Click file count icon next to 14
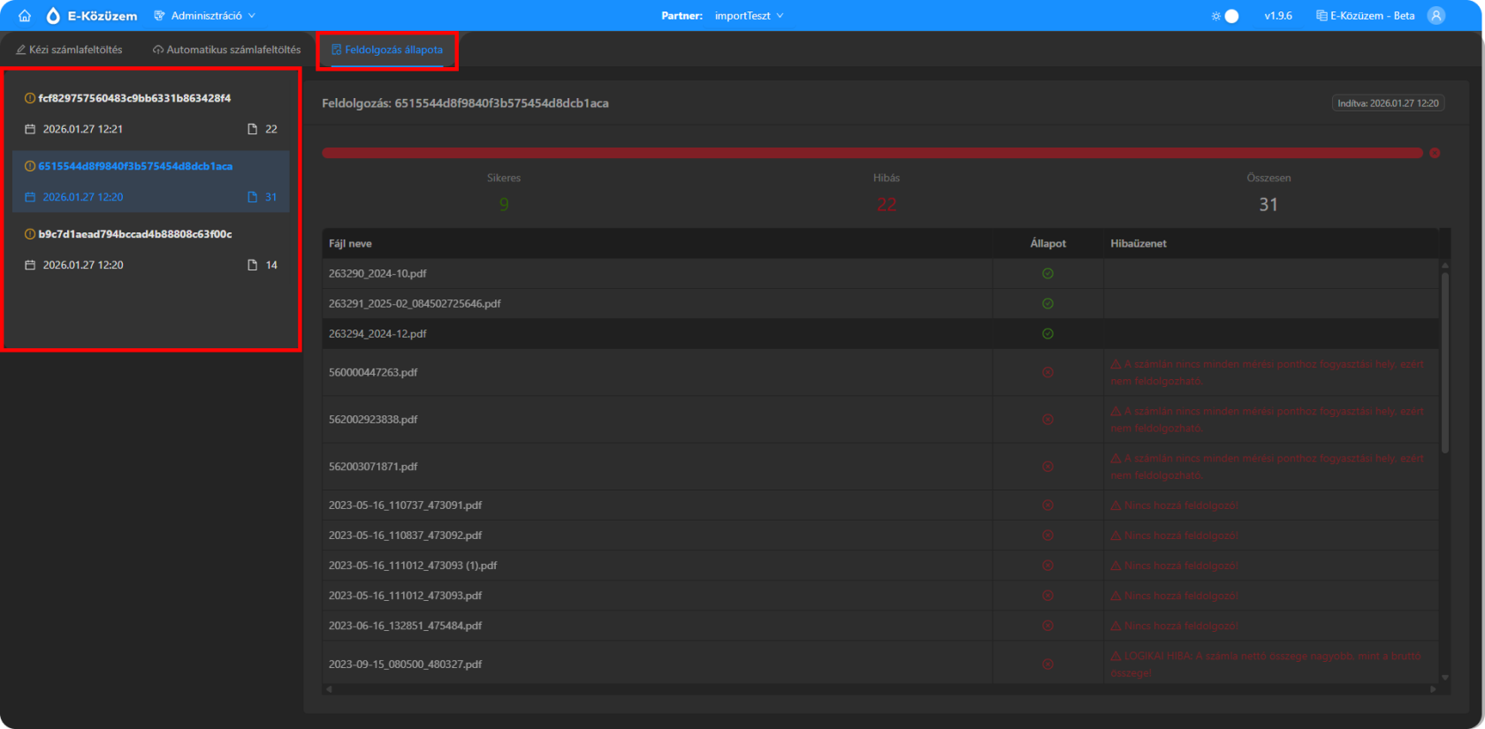 [x=253, y=265]
